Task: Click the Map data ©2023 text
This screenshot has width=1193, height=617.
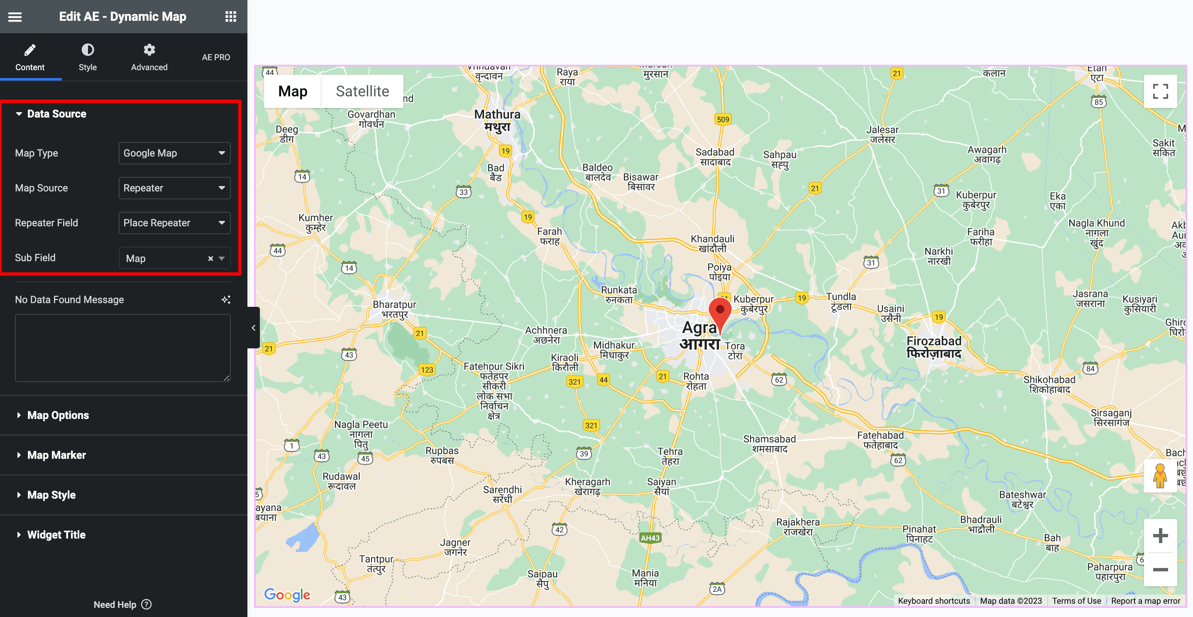Action: click(1010, 601)
